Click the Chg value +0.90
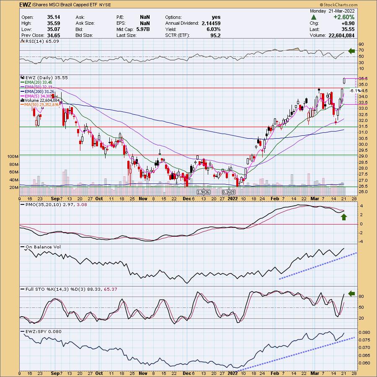The image size is (377, 377). click(x=347, y=23)
